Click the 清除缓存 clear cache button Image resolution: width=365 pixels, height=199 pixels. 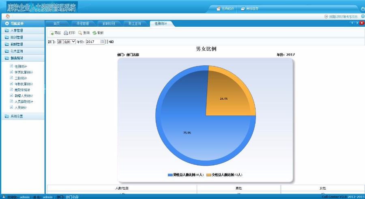pyautogui.click(x=249, y=9)
